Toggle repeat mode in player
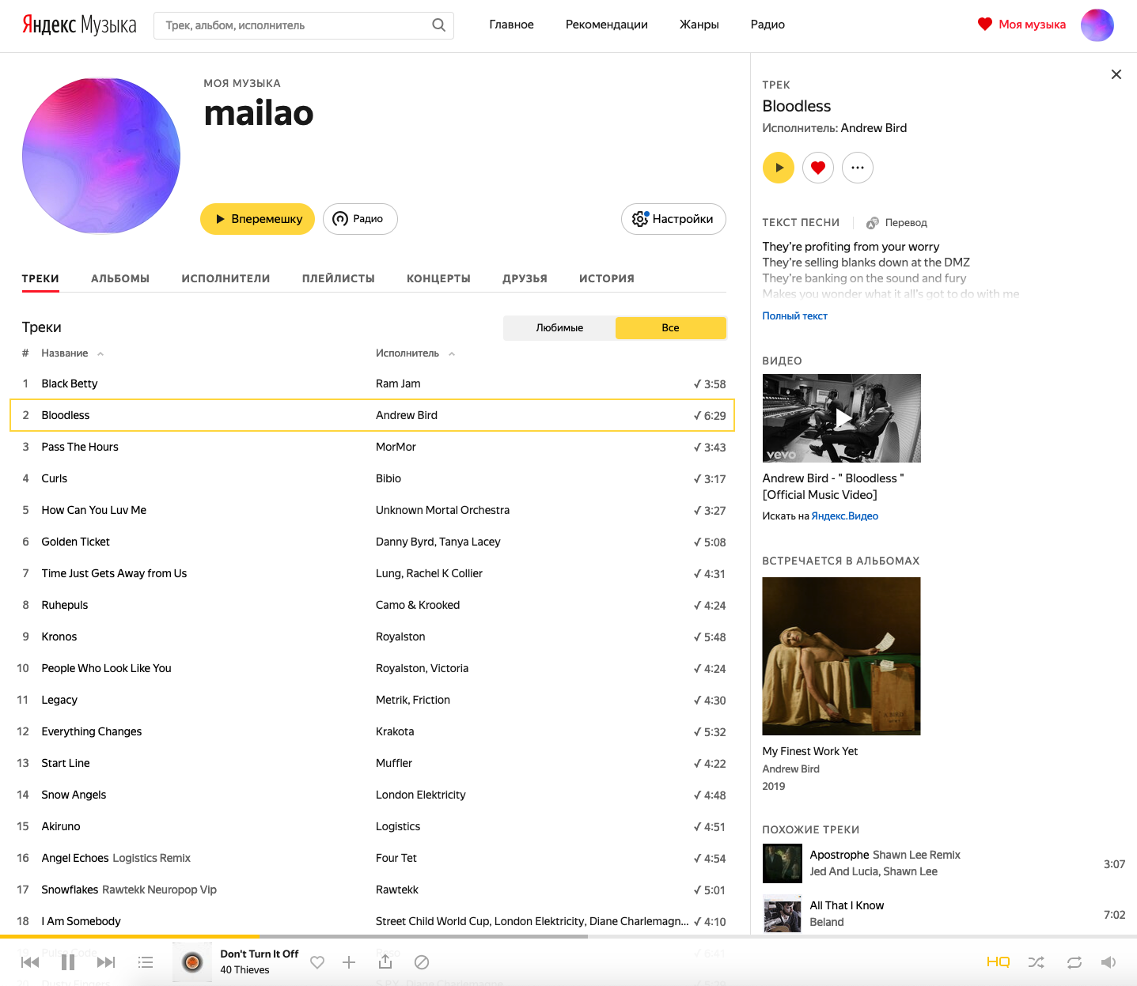 click(x=1074, y=962)
